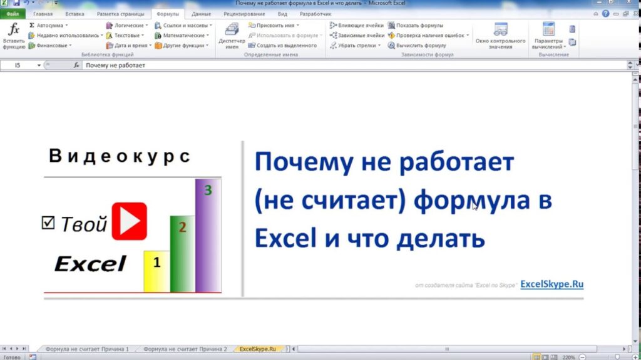The width and height of the screenshot is (641, 360).
Task: Click the Логические functions icon
Action: point(109,25)
